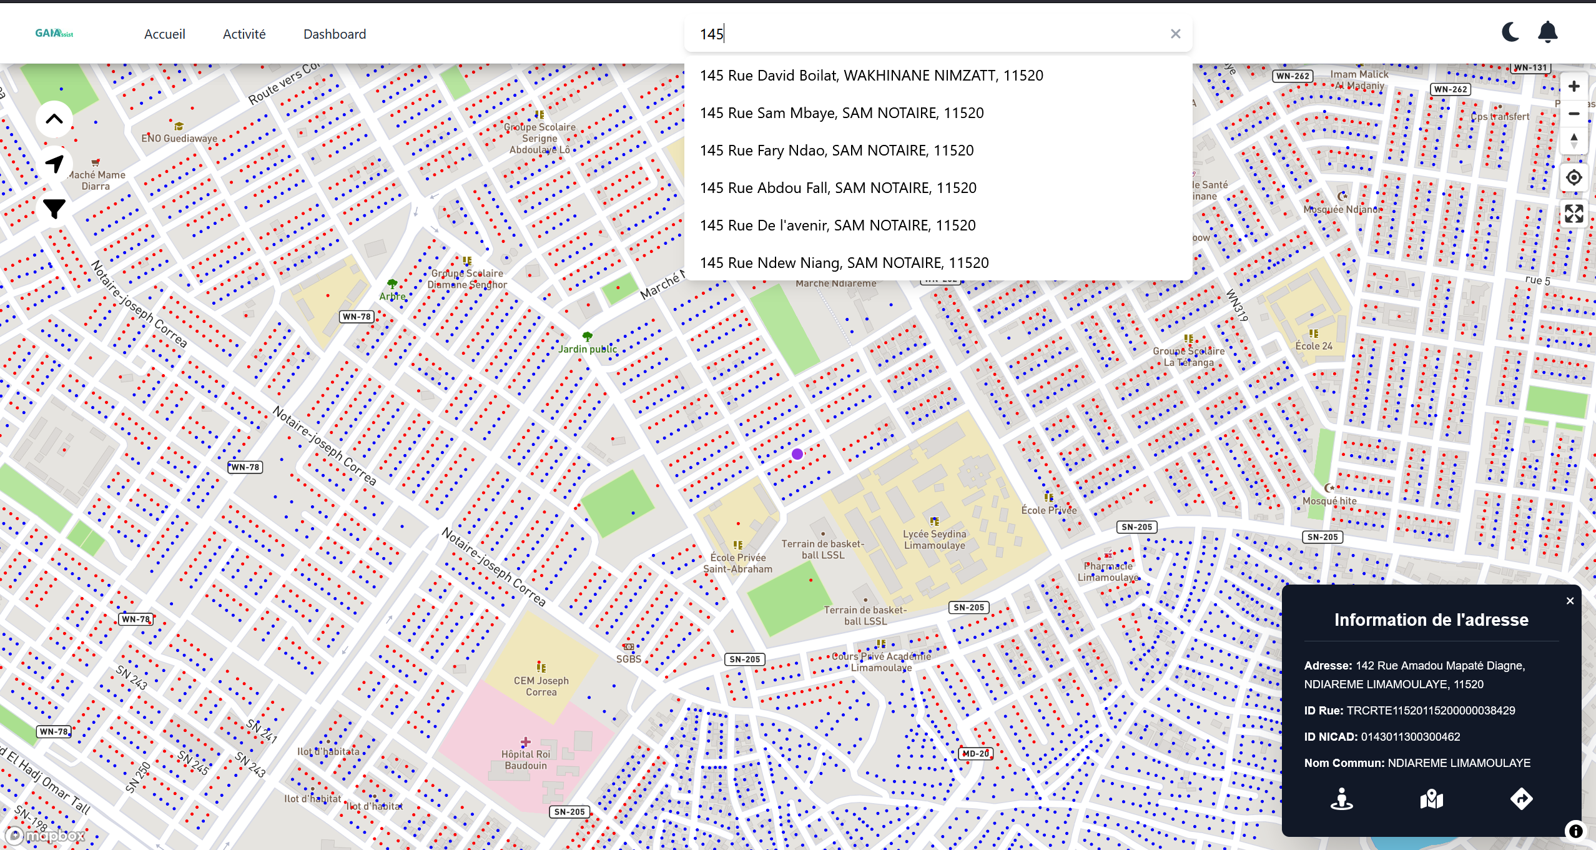This screenshot has height=850, width=1596.
Task: Locate my position on map
Action: pos(1574,177)
